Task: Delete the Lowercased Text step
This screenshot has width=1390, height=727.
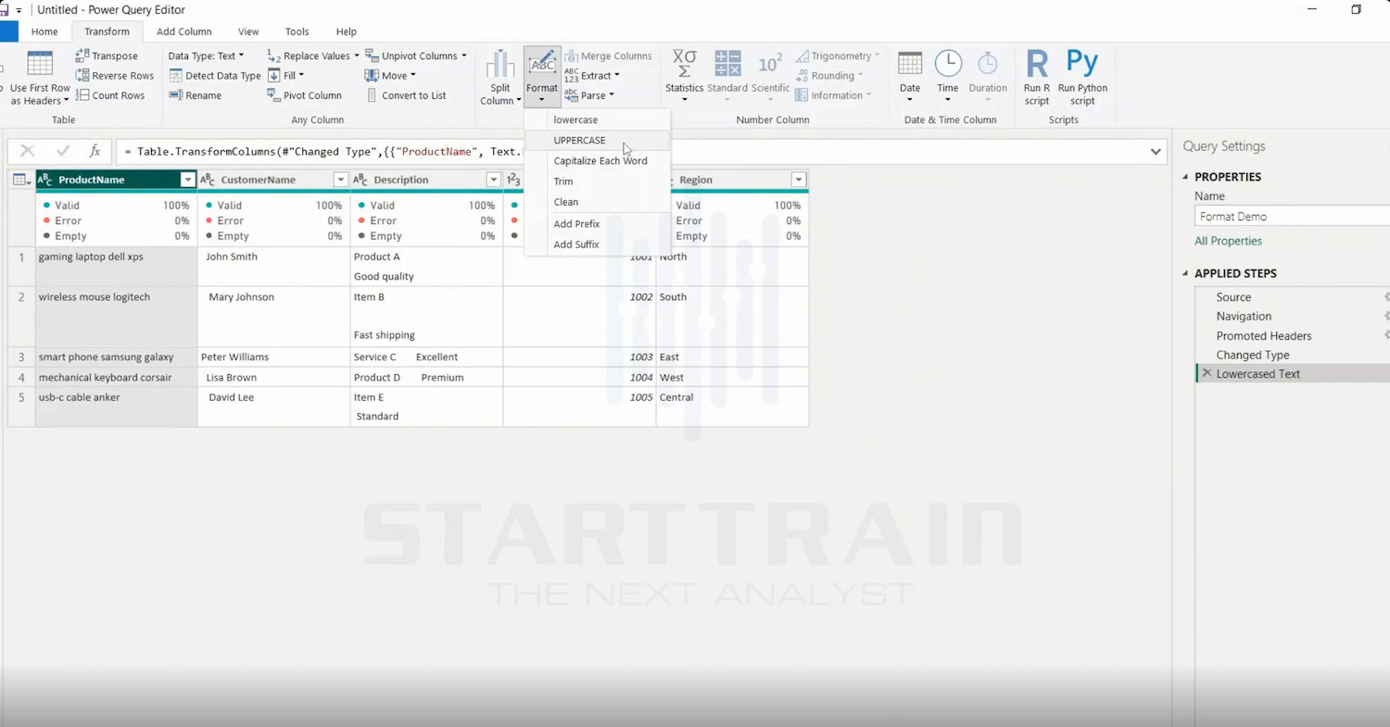Action: click(1207, 374)
